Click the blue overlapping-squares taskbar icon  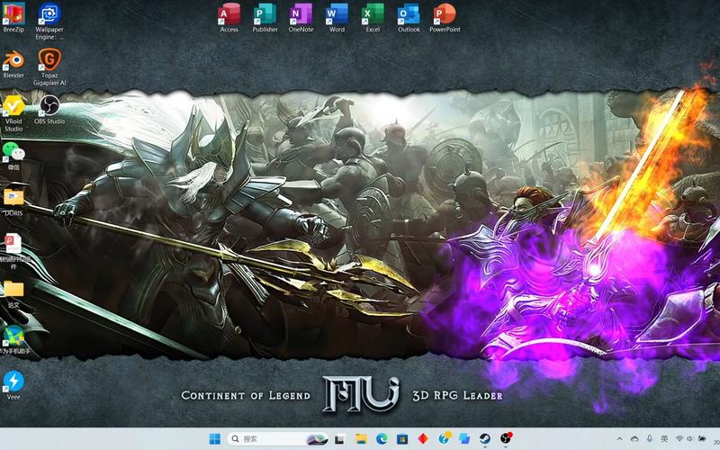464,439
